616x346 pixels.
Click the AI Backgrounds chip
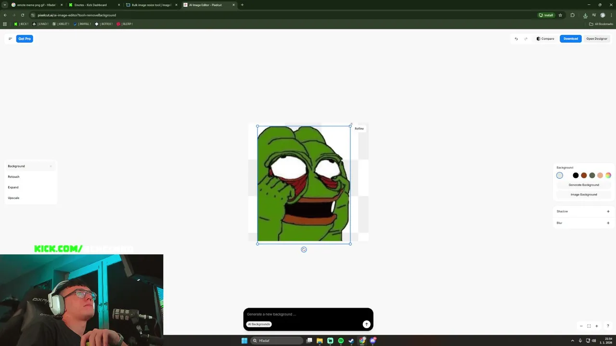click(x=259, y=324)
